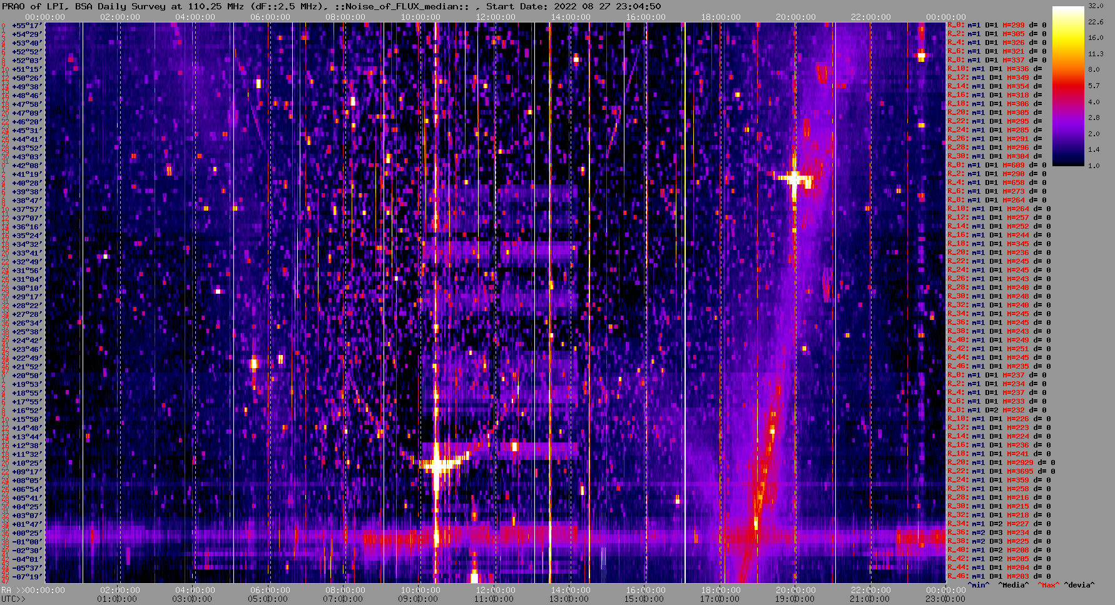The width and height of the screenshot is (1115, 605).
Task: Click the declination label '+52°03''
Action: (27, 60)
